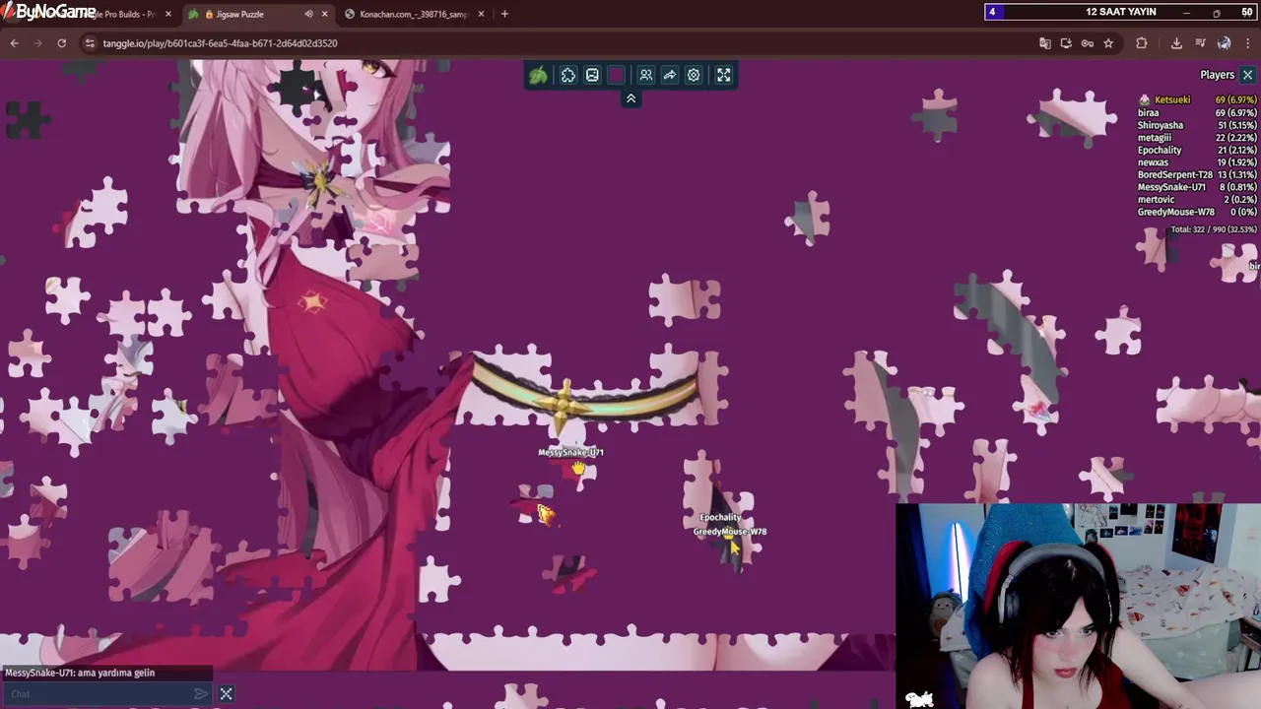The image size is (1261, 709).
Task: Open browser extensions menu
Action: click(1142, 43)
